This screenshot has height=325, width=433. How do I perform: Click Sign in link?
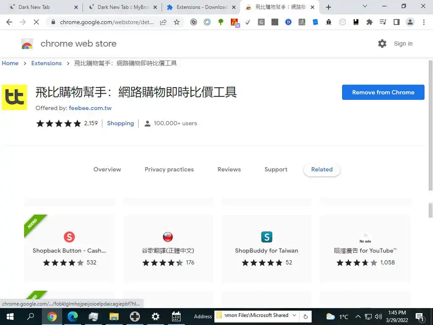coord(403,44)
